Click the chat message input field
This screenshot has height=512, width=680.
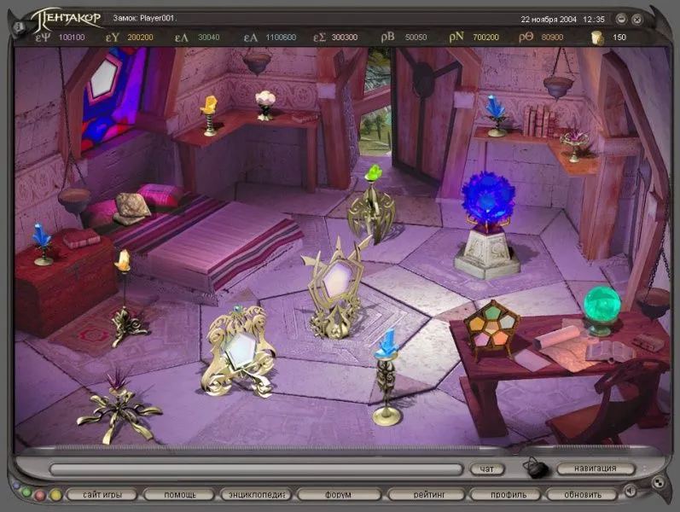pyautogui.click(x=256, y=468)
